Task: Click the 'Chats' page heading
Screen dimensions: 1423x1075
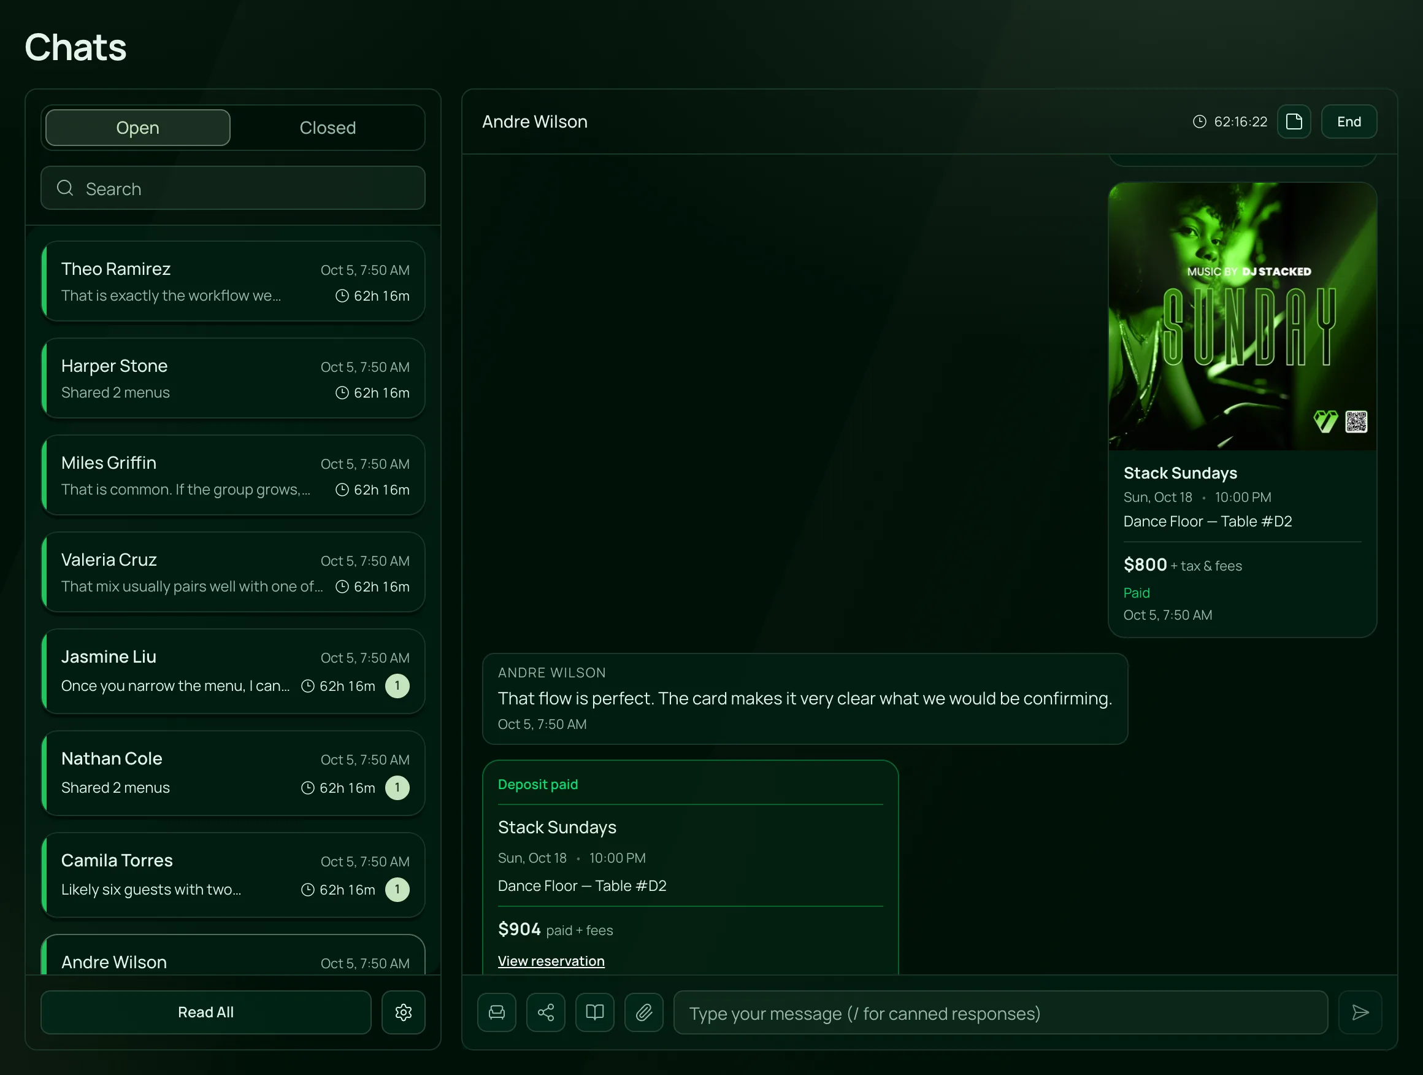Action: 76,48
